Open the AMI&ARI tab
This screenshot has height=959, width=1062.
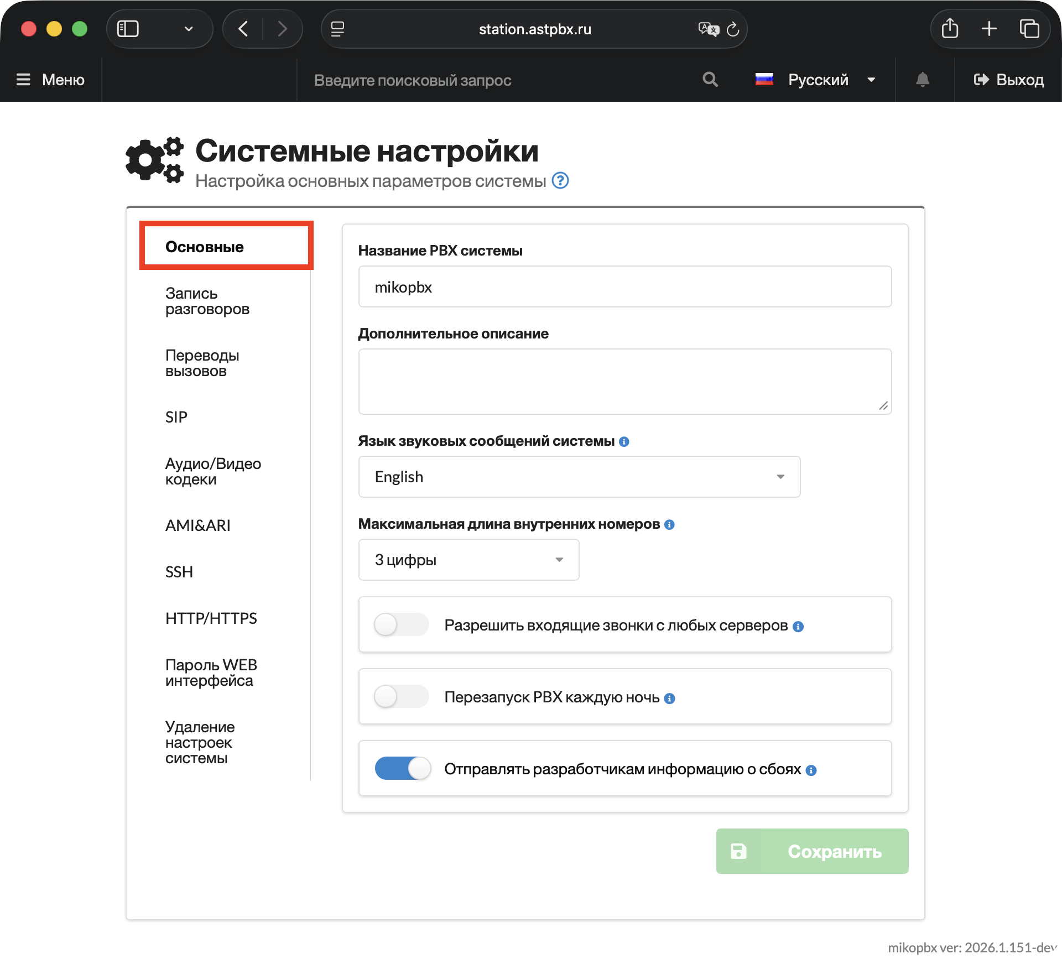(198, 525)
